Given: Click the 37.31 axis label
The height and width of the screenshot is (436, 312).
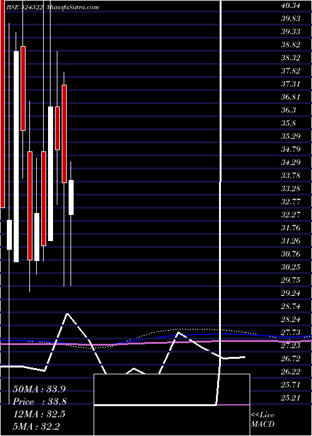Looking at the screenshot, I should click(291, 84).
